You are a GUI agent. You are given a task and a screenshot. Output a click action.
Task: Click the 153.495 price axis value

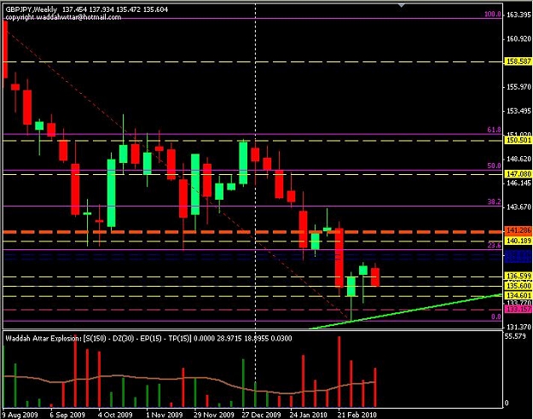tap(519, 111)
